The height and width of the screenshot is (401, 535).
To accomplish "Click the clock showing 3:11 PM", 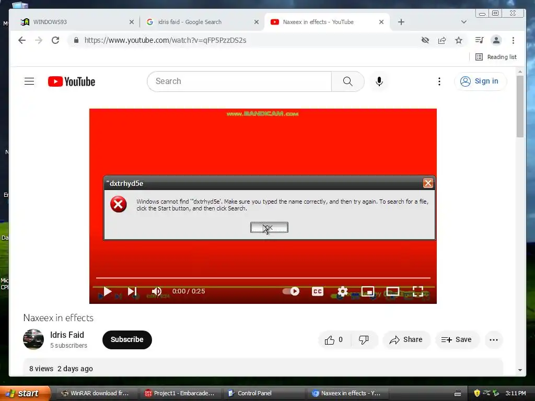I will click(516, 393).
